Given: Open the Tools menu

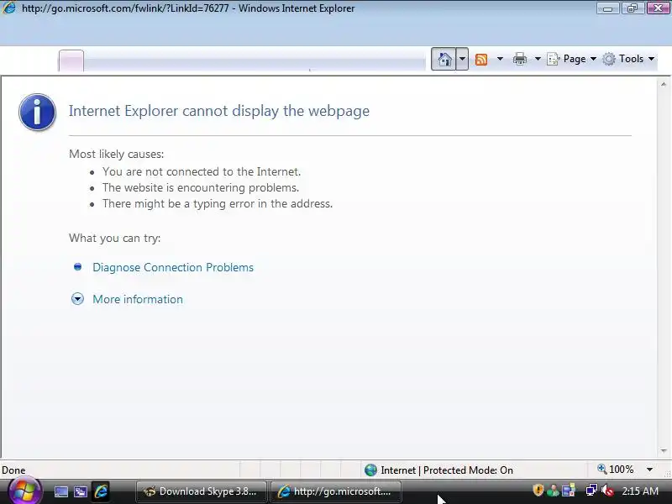Looking at the screenshot, I should coord(628,59).
